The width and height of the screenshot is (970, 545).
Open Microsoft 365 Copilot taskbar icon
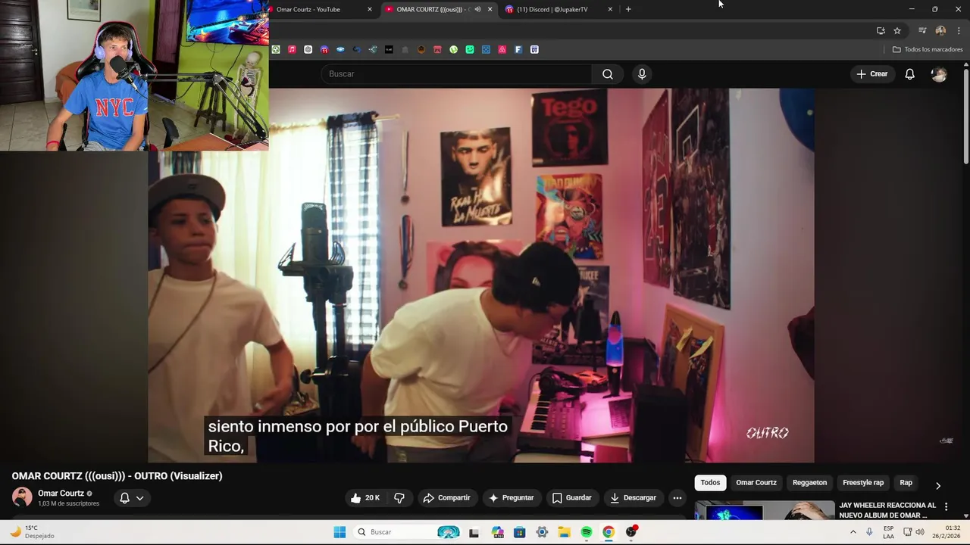pos(498,532)
